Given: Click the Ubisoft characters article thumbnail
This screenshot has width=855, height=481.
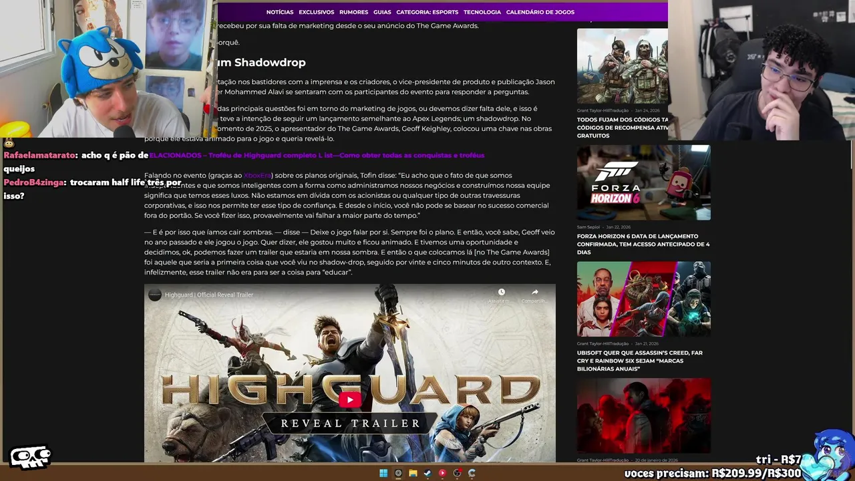Looking at the screenshot, I should [644, 299].
